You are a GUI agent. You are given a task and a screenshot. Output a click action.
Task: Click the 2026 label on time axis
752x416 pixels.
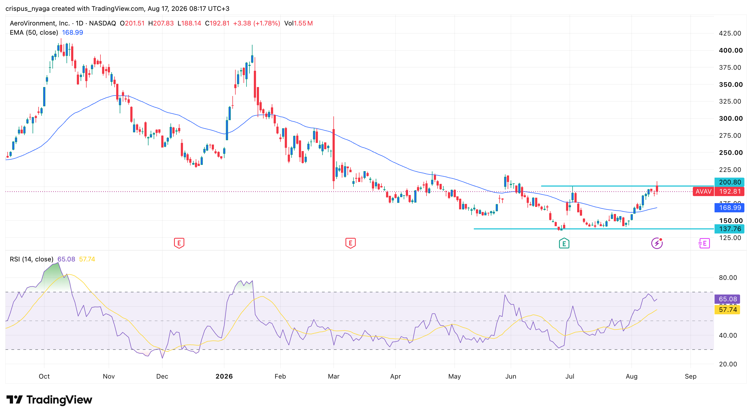pos(224,376)
